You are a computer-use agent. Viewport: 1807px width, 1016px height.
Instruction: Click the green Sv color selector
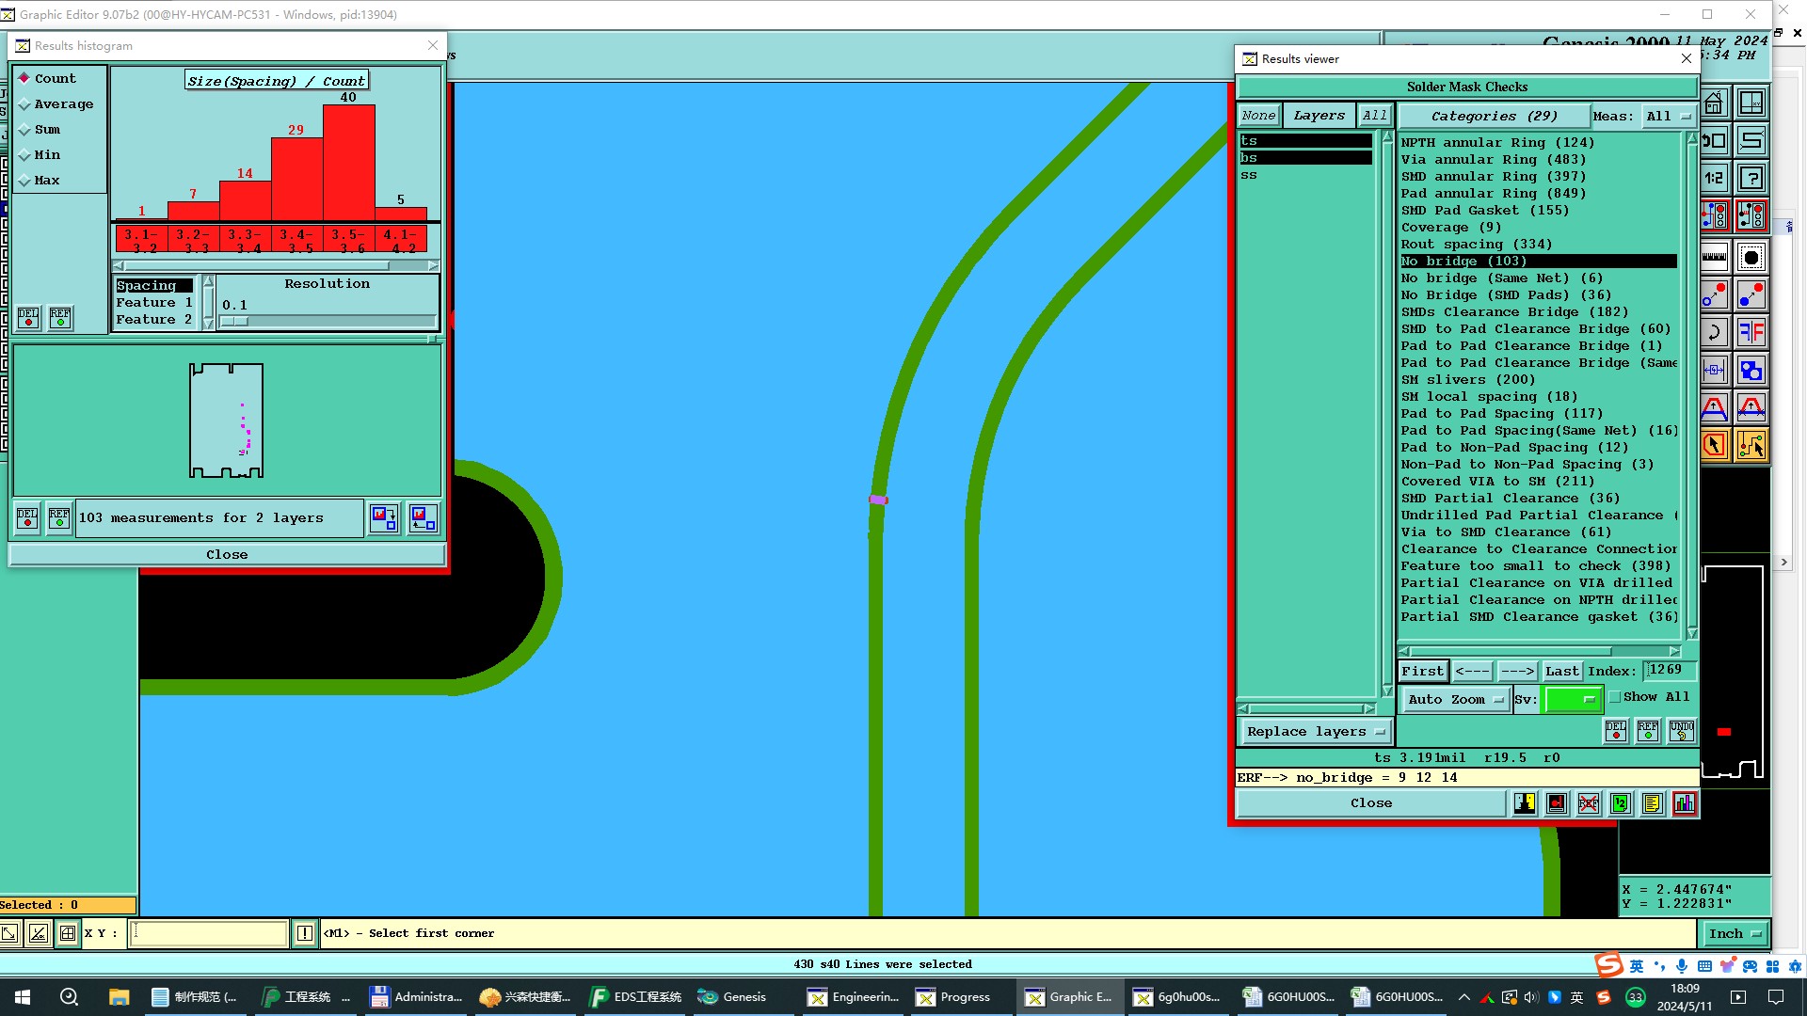1572,699
